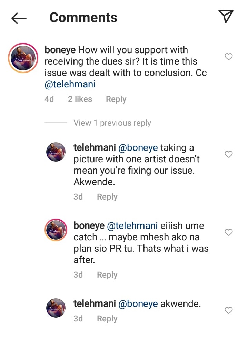The image size is (248, 338).
Task: Tap heart on telehmani's last akwende reply
Action: (x=229, y=310)
